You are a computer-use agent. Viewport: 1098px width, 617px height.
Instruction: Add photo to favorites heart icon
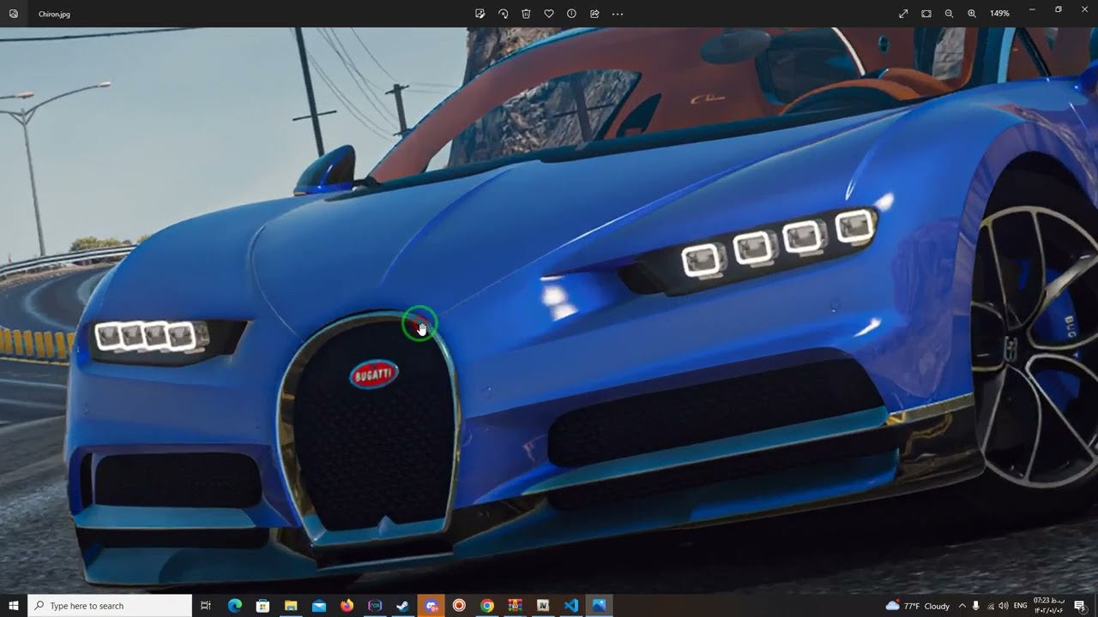point(549,14)
